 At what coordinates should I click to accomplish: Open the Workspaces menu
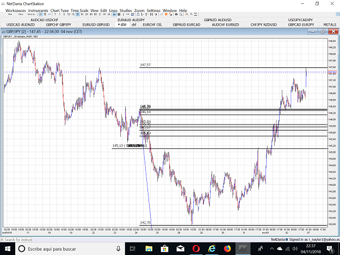[x=16, y=10]
